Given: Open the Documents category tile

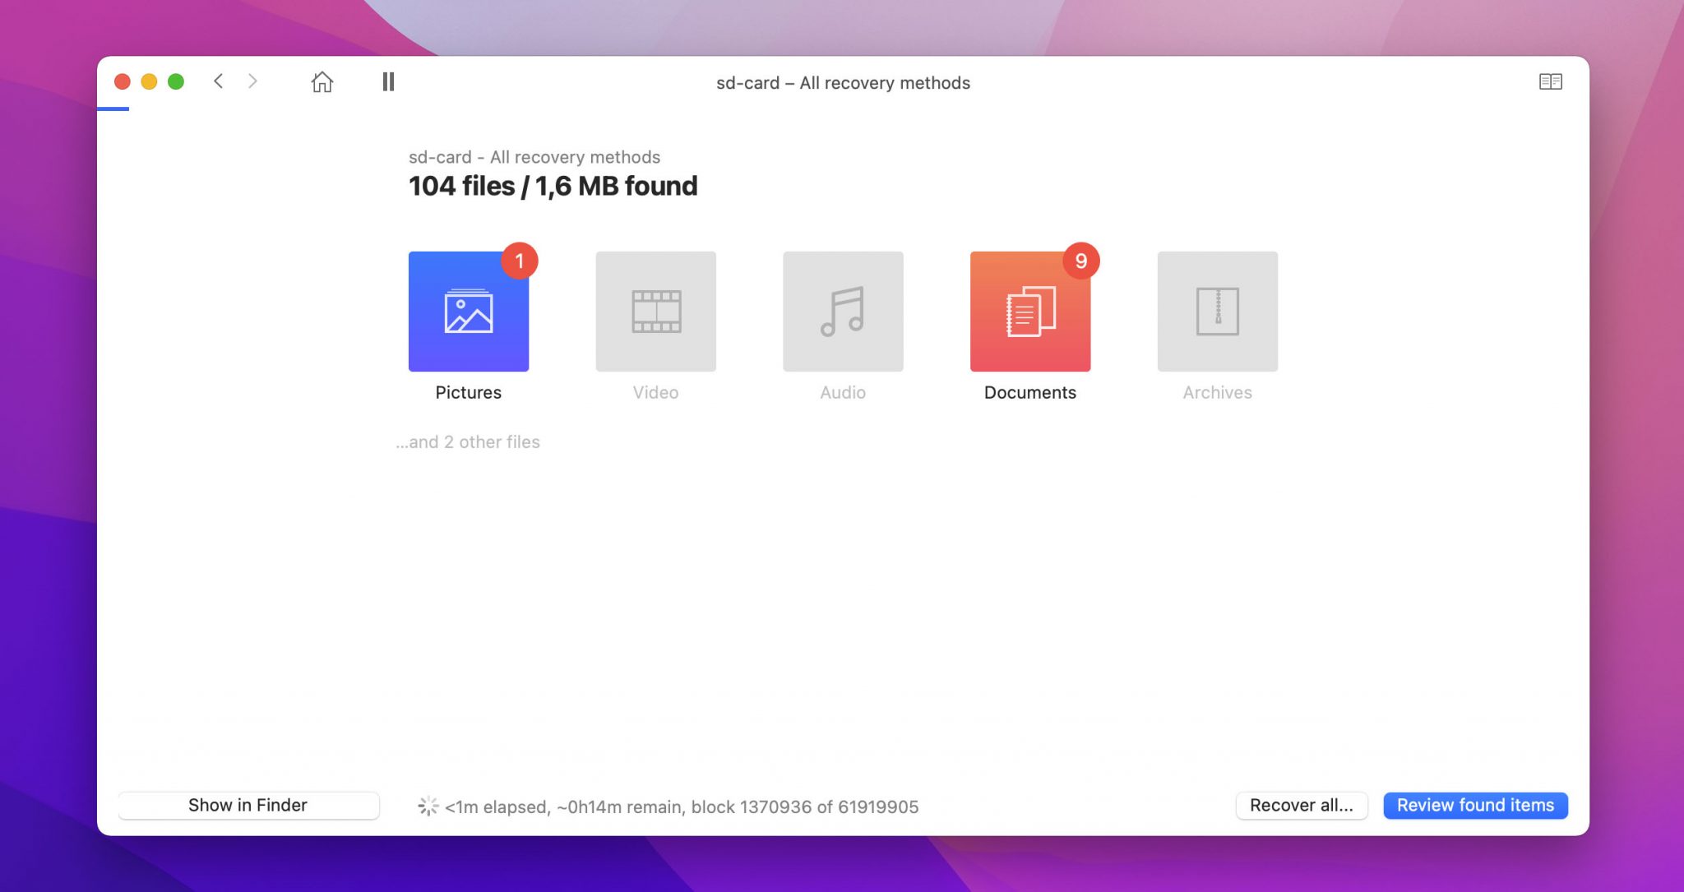Looking at the screenshot, I should point(1030,312).
